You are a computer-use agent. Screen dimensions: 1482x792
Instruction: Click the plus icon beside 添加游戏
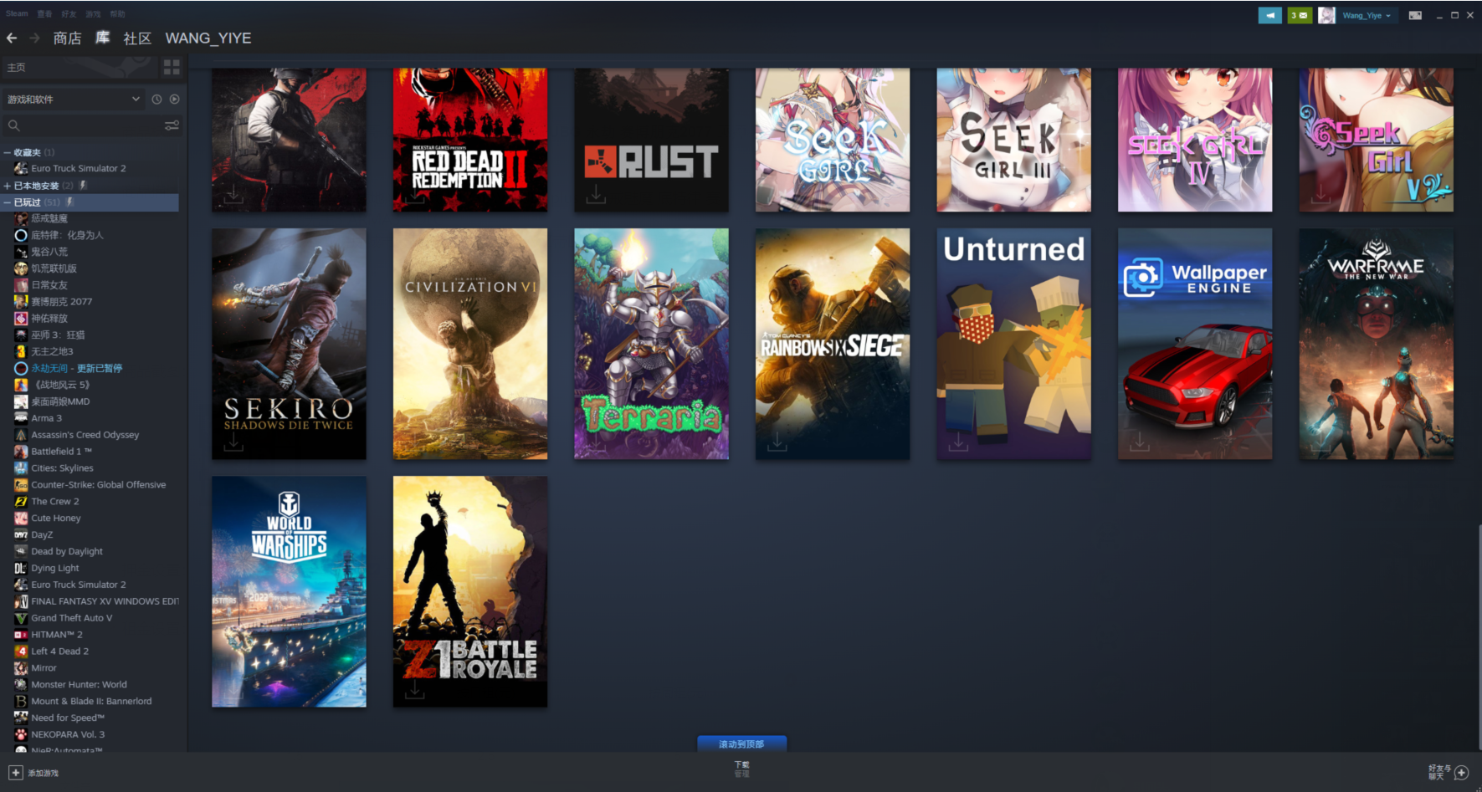[x=15, y=773]
